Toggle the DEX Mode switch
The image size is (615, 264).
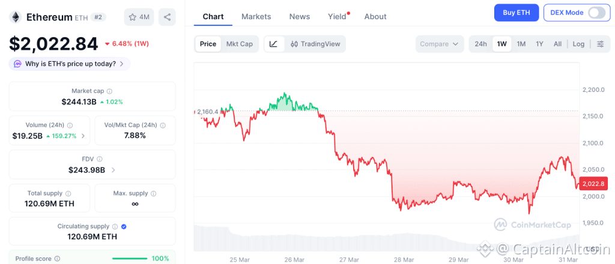click(596, 13)
